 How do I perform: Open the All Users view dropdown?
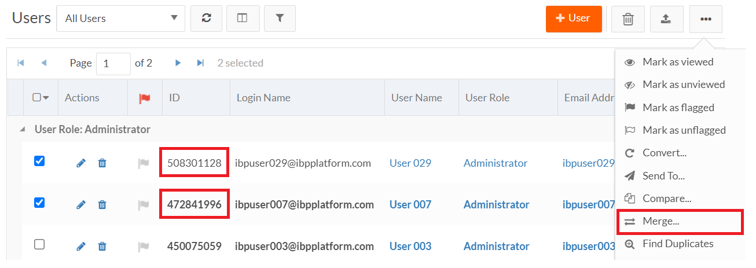point(120,19)
